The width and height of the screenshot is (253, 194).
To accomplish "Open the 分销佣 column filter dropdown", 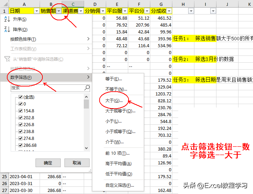I will coord(103,11).
